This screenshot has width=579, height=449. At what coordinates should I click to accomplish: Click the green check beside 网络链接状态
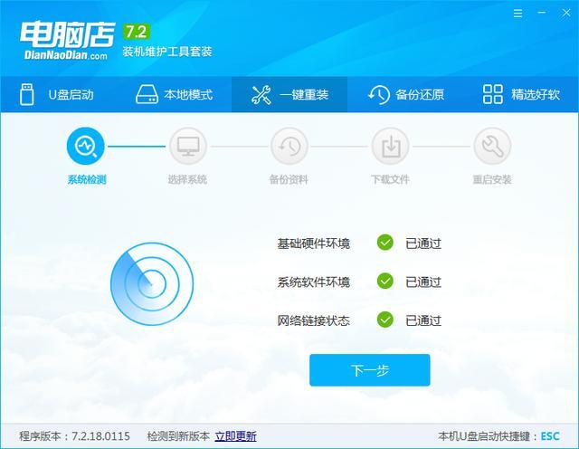pyautogui.click(x=384, y=320)
